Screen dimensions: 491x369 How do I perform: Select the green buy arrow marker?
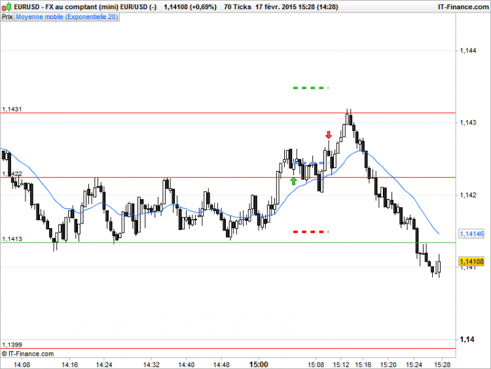point(293,181)
